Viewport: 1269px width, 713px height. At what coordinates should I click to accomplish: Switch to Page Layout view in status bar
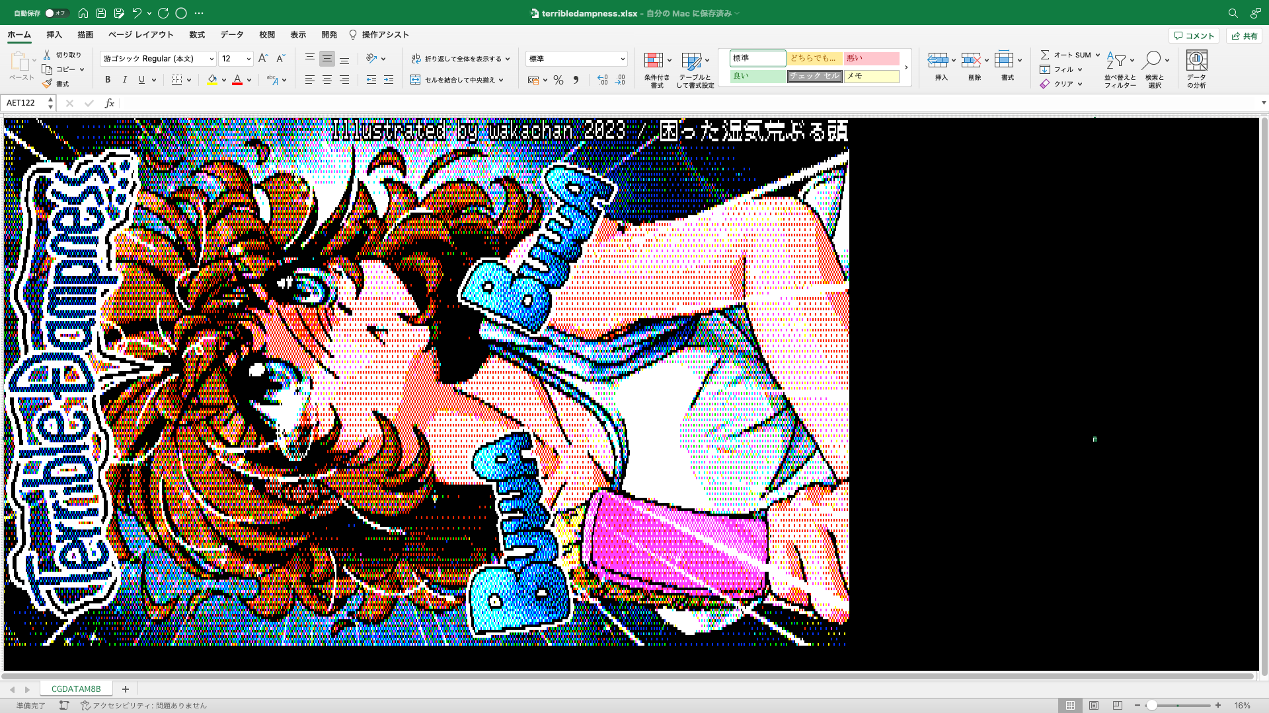pyautogui.click(x=1094, y=705)
